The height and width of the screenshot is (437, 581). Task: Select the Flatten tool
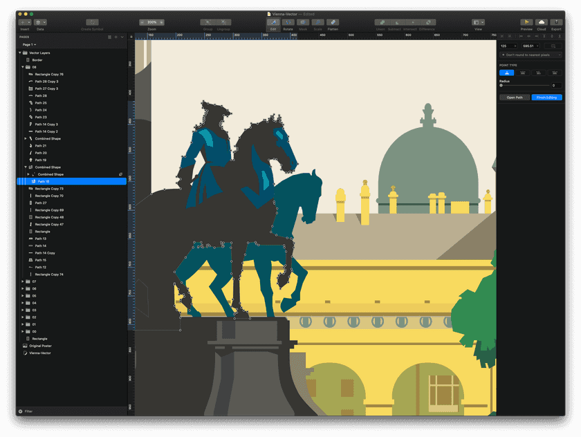coord(332,22)
